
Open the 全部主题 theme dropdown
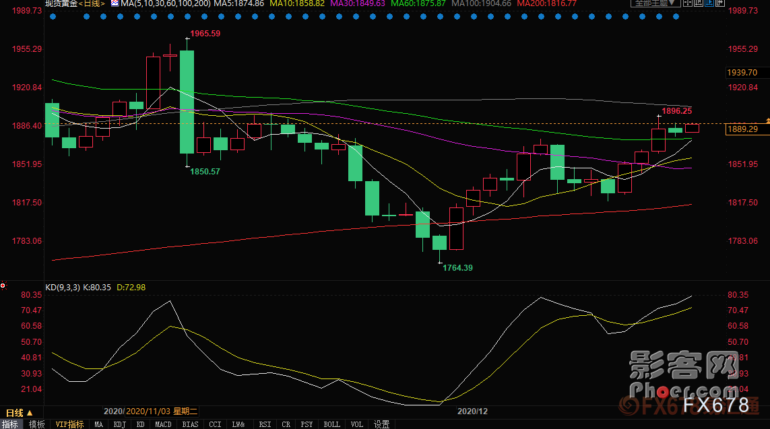pyautogui.click(x=655, y=3)
